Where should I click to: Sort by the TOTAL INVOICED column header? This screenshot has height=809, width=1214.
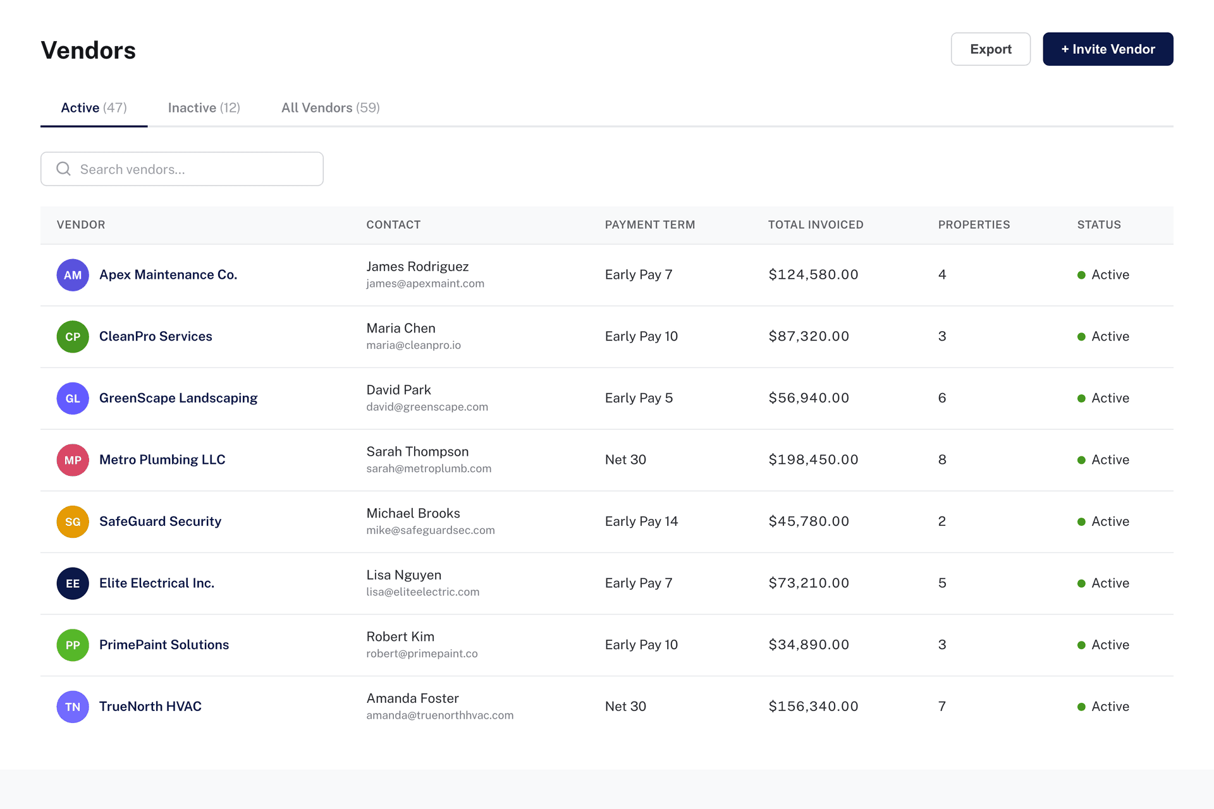(816, 224)
